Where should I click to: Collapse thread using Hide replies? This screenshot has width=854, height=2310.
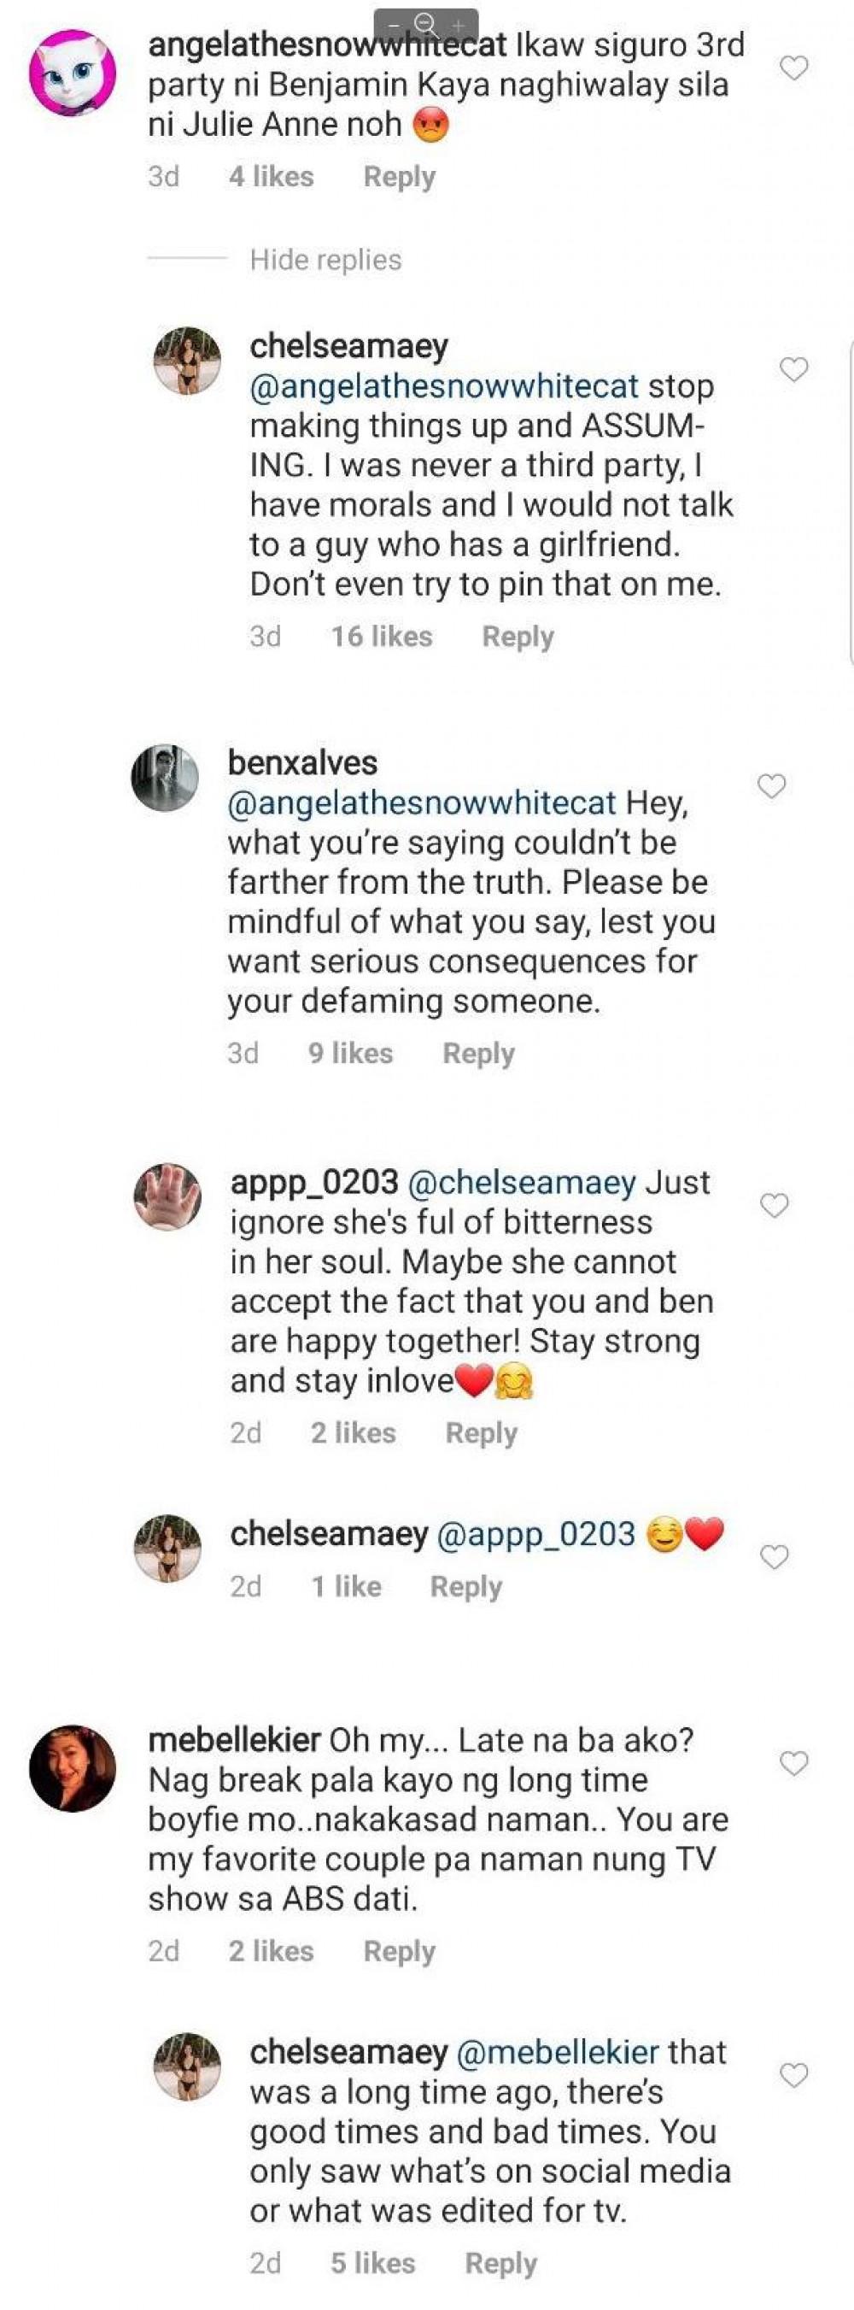(325, 260)
